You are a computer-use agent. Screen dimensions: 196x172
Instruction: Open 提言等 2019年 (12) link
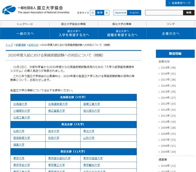(x=168, y=166)
